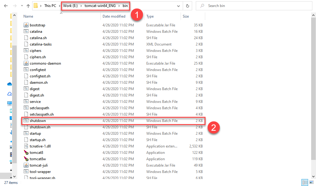The width and height of the screenshot is (316, 186).
Task: Go up to the parent folder
Action: pos(28,5)
